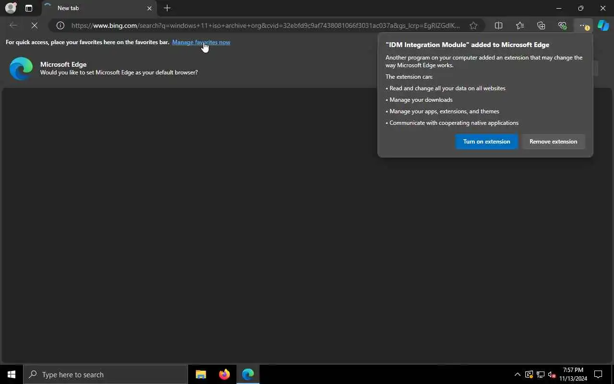Image resolution: width=614 pixels, height=384 pixels.
Task: Open the Collections icon
Action: tap(541, 25)
